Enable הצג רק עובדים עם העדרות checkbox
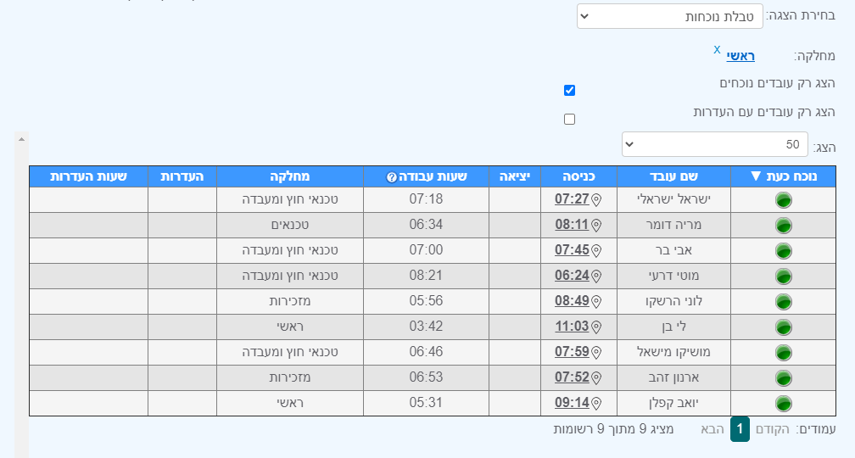The image size is (855, 458). [x=569, y=119]
